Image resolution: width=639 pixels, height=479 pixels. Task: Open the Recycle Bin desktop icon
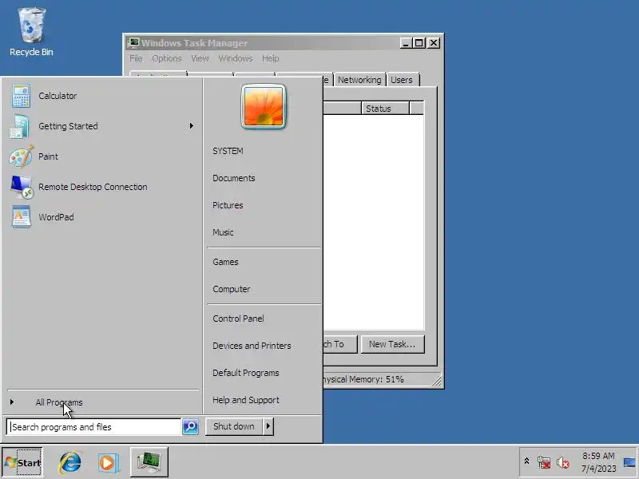coord(31,32)
